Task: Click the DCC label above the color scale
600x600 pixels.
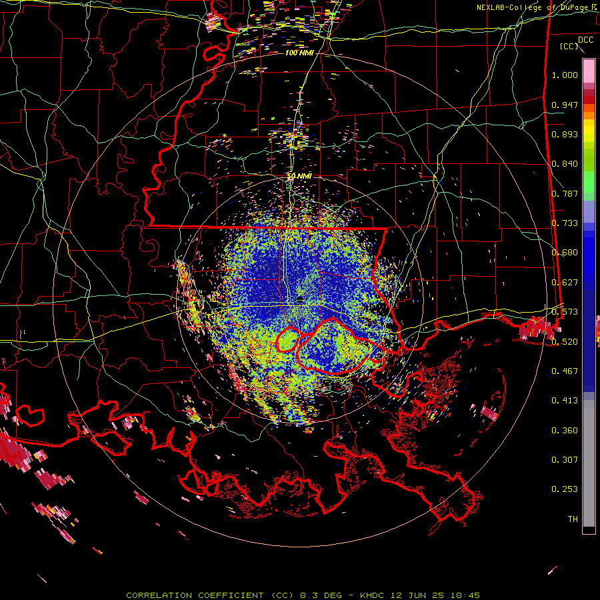Action: [585, 40]
